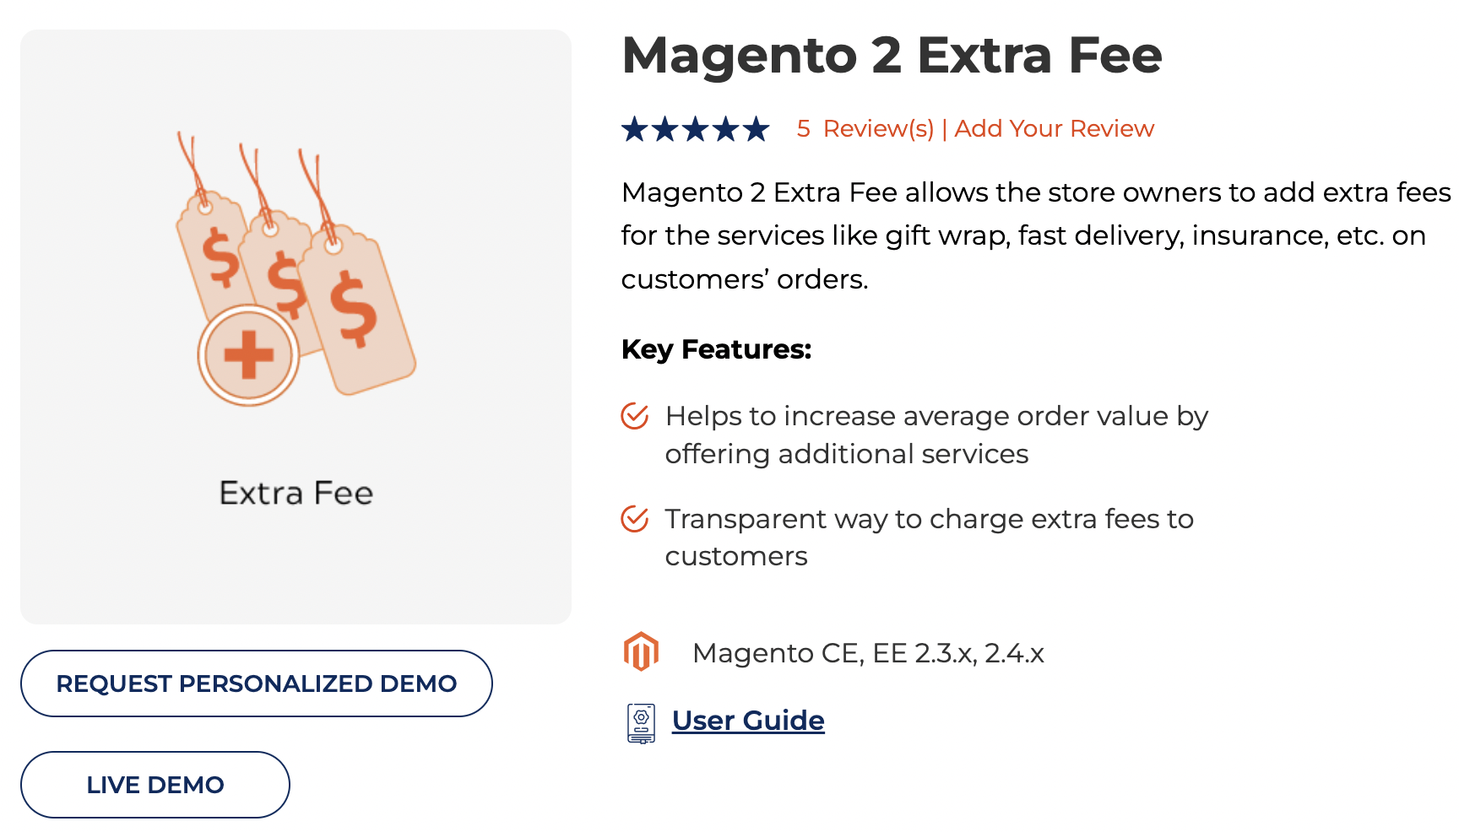
Task: Click the Magento CE, EE version text
Action: point(868,651)
